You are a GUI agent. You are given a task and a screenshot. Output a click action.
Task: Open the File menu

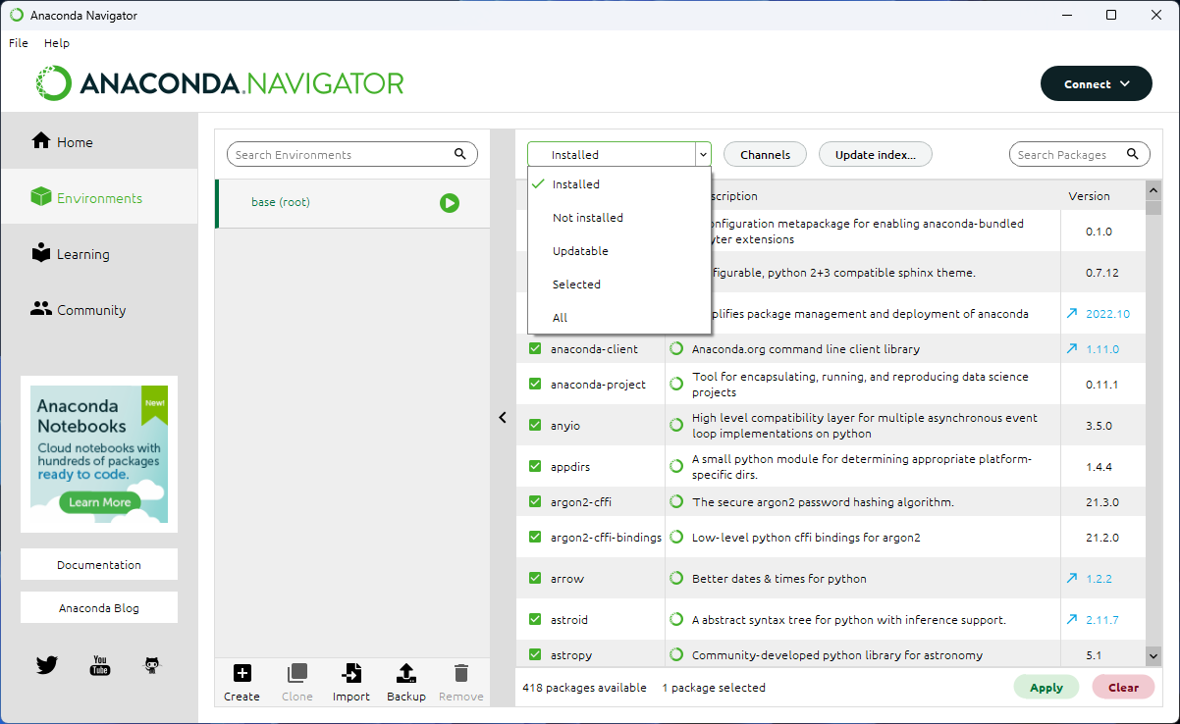[x=18, y=42]
